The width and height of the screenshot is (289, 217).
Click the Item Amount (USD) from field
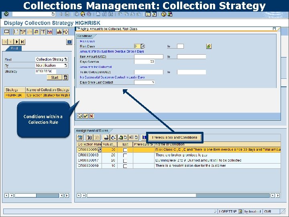click(149, 57)
